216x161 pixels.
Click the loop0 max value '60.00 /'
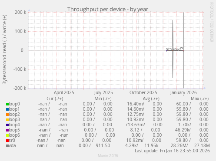(x=183, y=104)
